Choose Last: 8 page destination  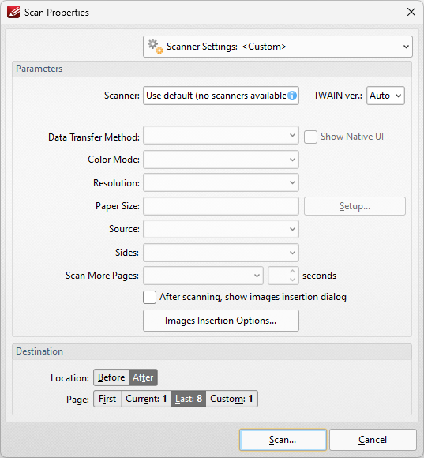[x=189, y=399]
